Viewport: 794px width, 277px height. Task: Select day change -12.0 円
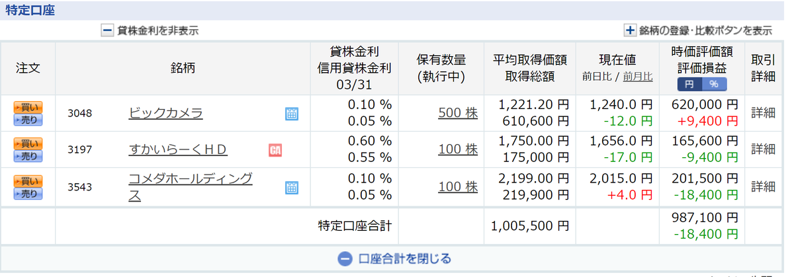[x=627, y=121]
